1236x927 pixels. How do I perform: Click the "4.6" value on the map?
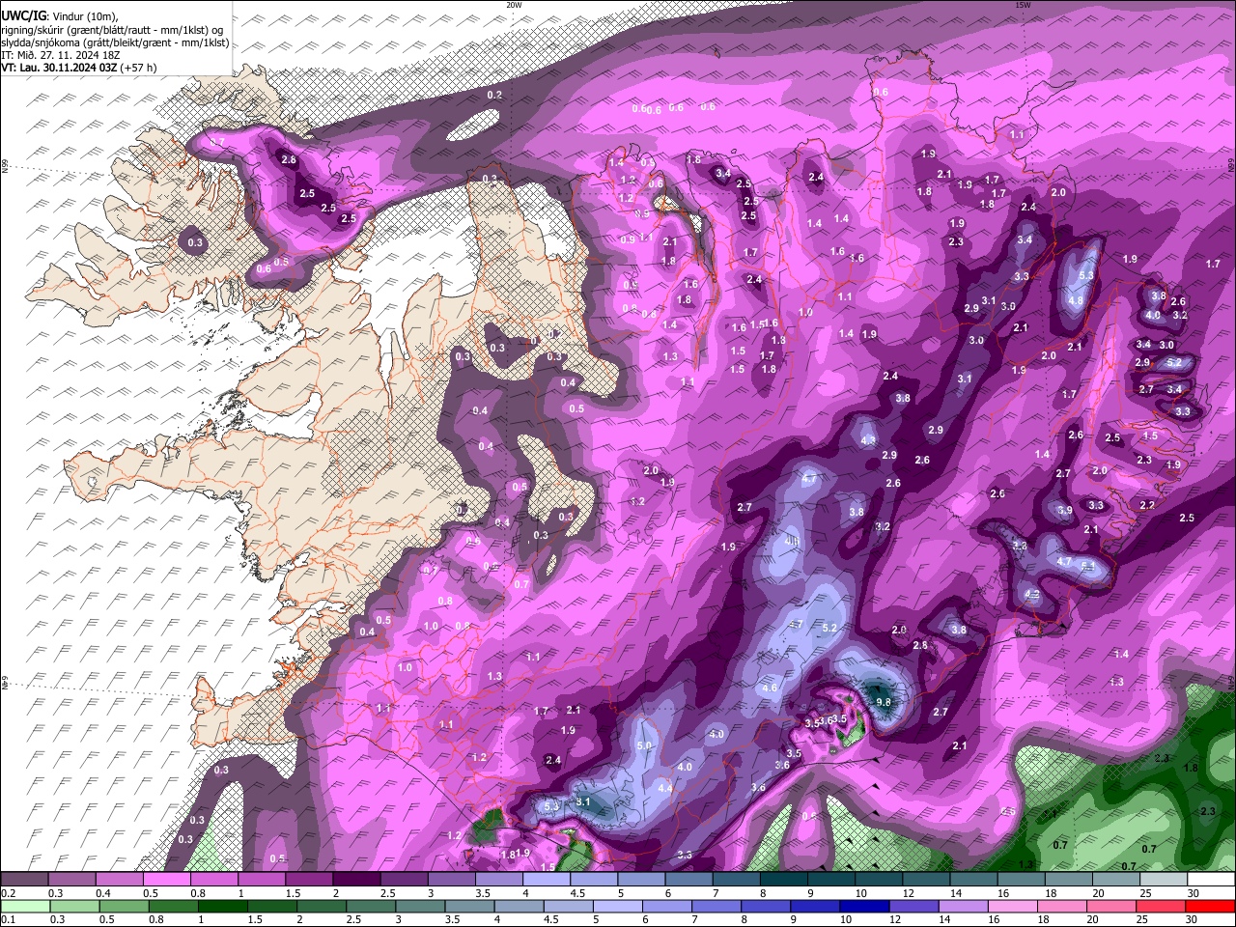770,688
